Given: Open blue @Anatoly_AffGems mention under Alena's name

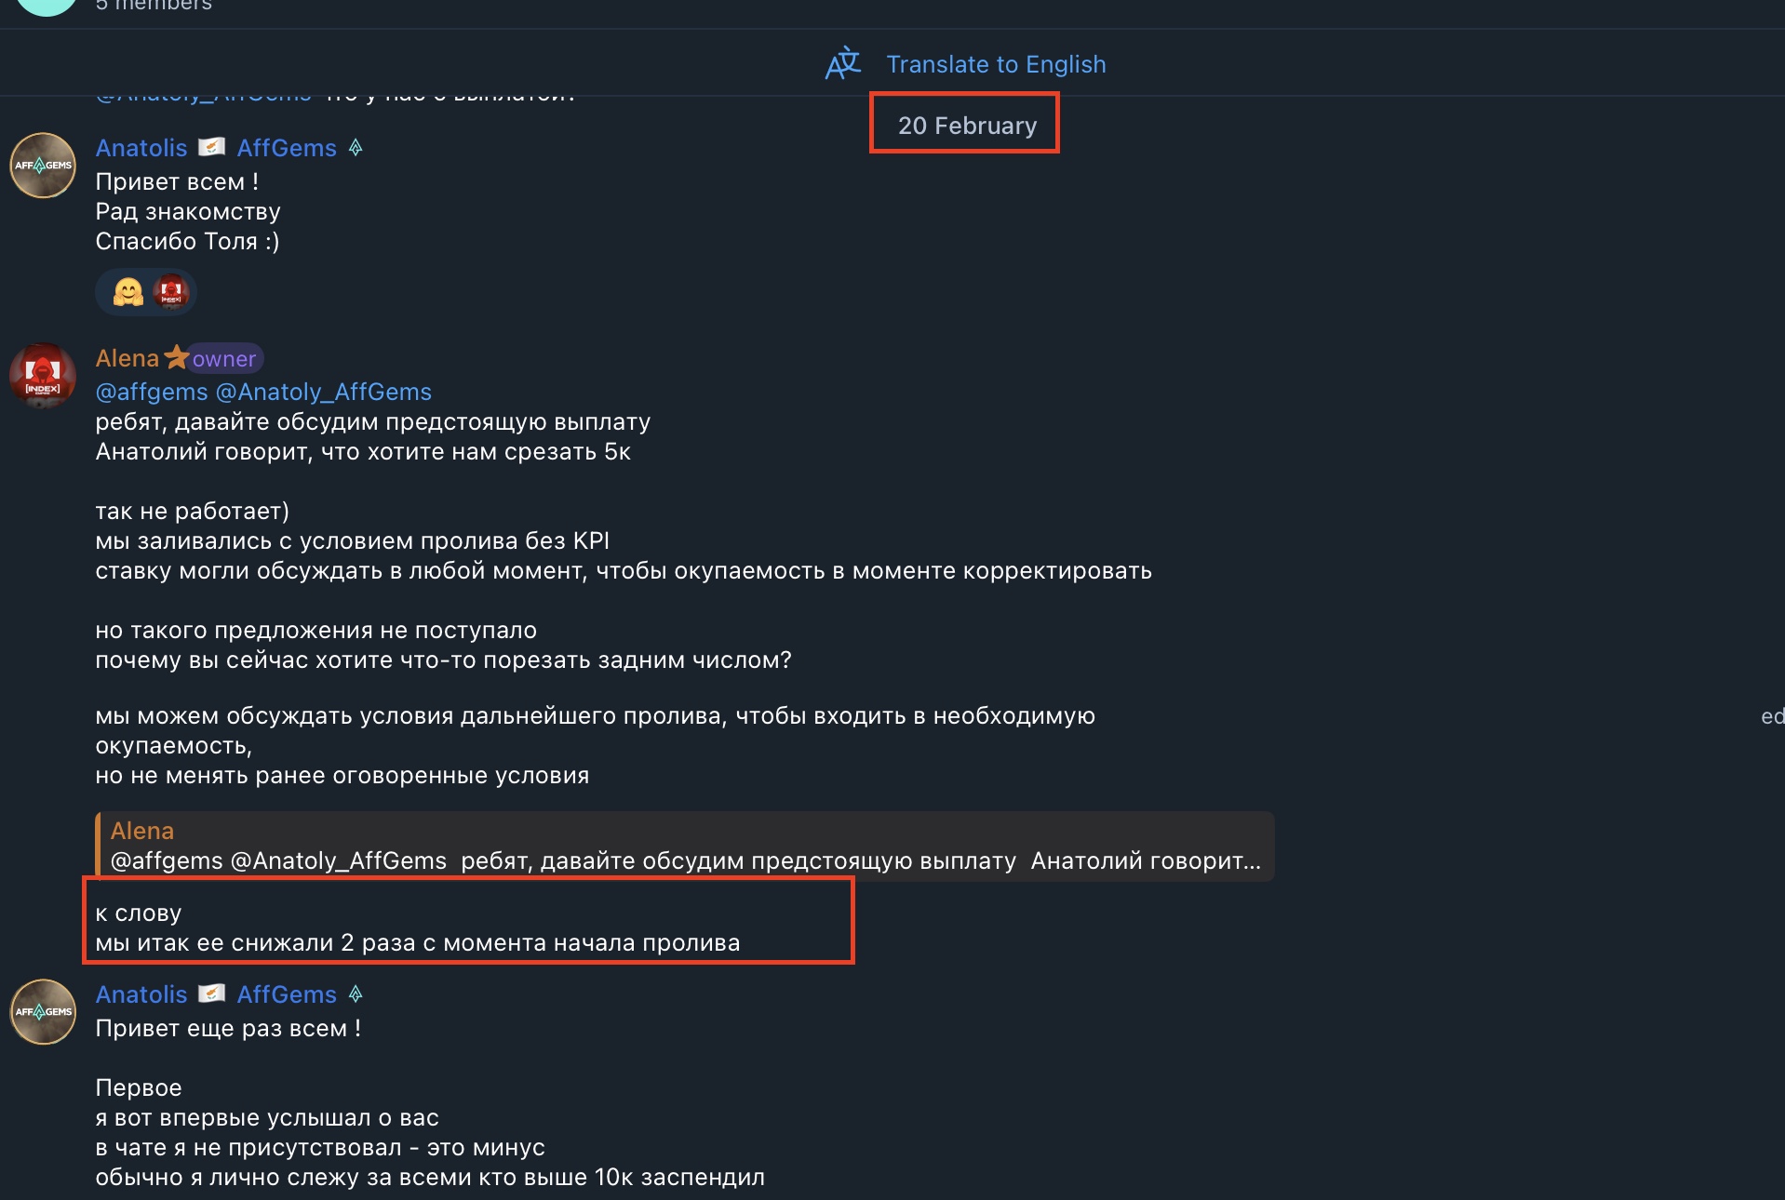Looking at the screenshot, I should pyautogui.click(x=324, y=392).
